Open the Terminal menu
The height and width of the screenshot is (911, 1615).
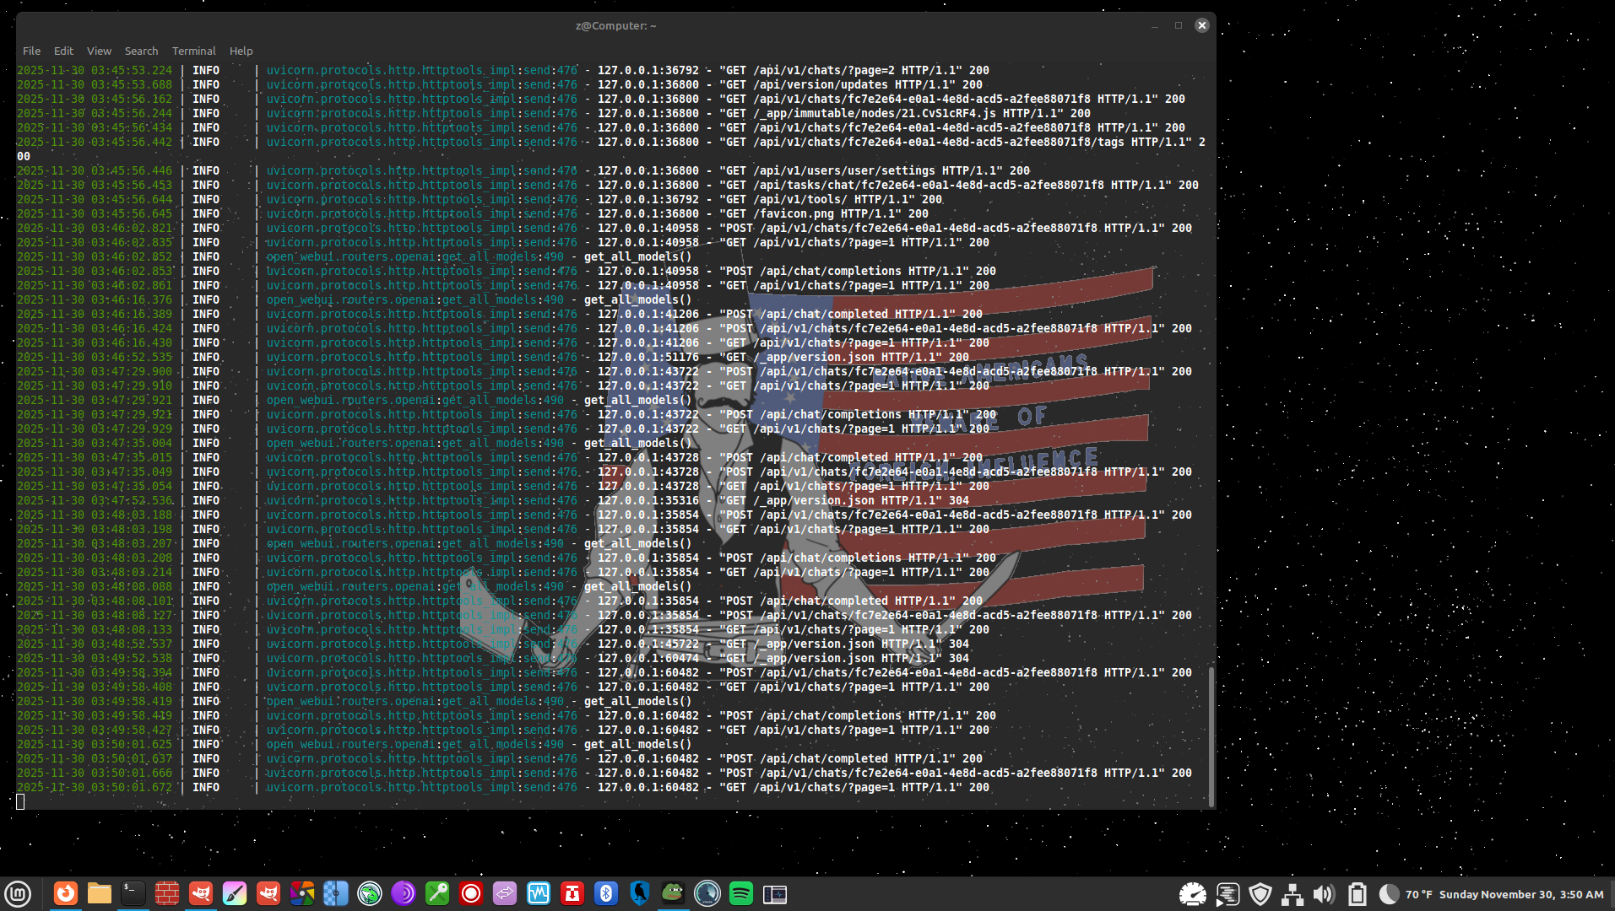pos(194,51)
